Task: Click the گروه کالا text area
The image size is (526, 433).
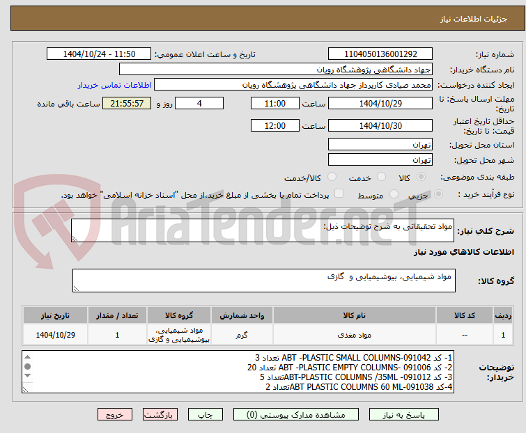Action: tap(263, 281)
